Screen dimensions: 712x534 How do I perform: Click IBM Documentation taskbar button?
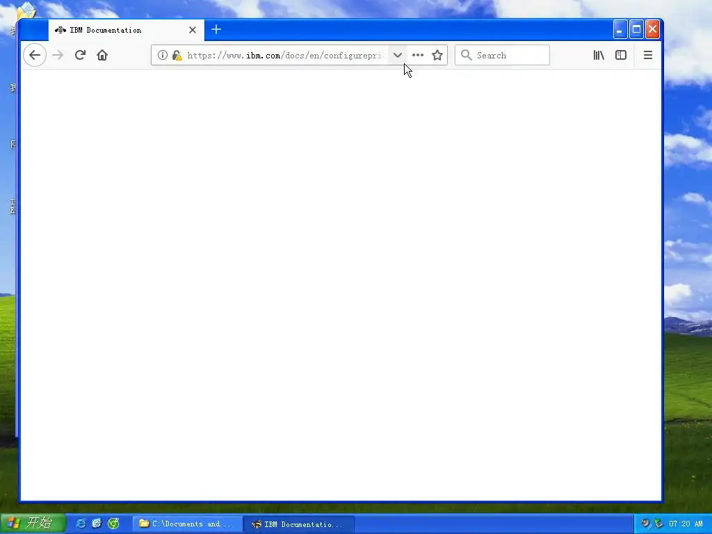point(299,524)
